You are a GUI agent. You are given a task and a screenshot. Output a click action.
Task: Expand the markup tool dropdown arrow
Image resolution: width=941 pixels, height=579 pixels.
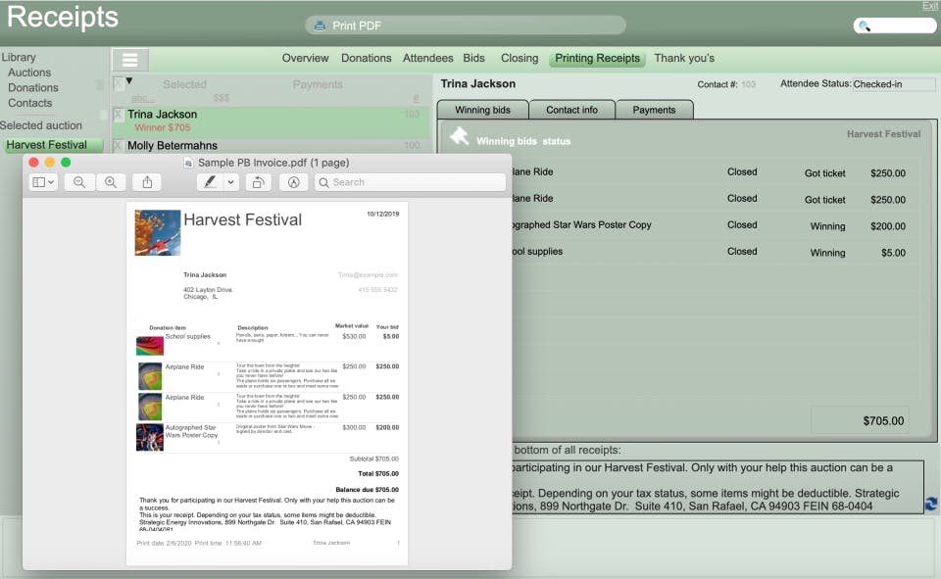coord(231,182)
